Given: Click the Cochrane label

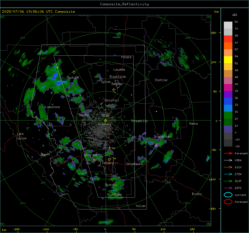Looking at the screenshot, I should tap(90, 155).
